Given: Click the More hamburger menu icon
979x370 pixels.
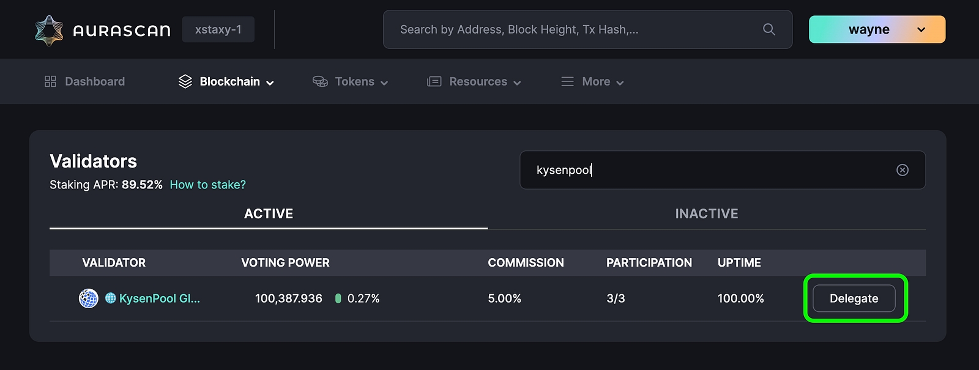Looking at the screenshot, I should tap(567, 81).
